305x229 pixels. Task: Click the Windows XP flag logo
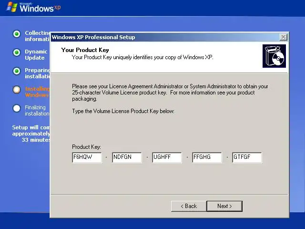tap(11, 7)
